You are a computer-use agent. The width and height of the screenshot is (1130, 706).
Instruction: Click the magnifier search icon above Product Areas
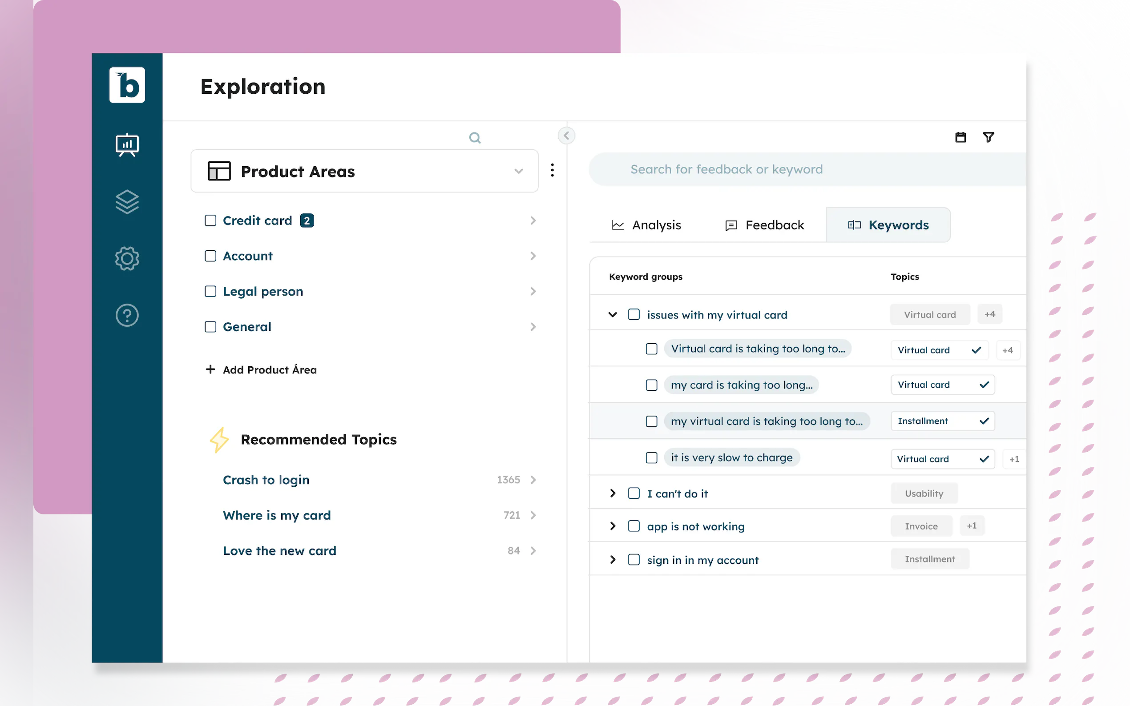pyautogui.click(x=475, y=138)
